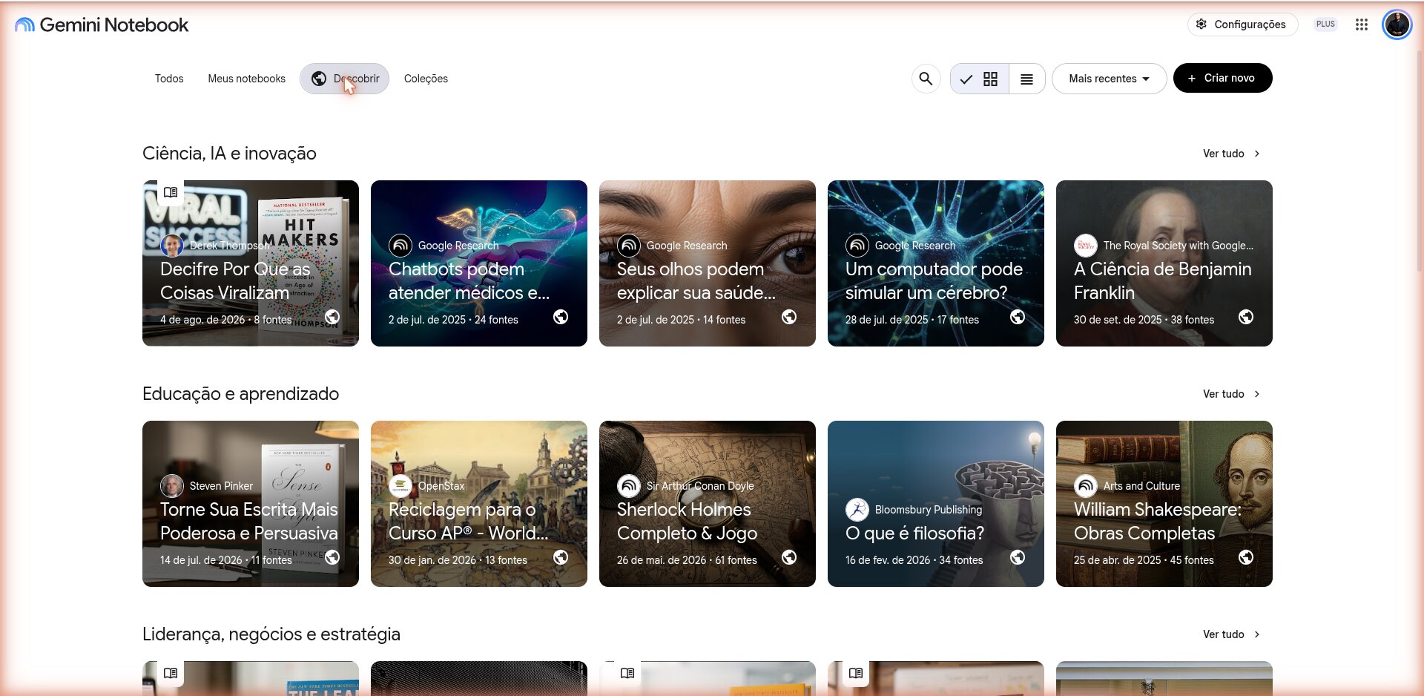Select the Coleções tab
The width and height of the screenshot is (1424, 696).
pos(426,79)
